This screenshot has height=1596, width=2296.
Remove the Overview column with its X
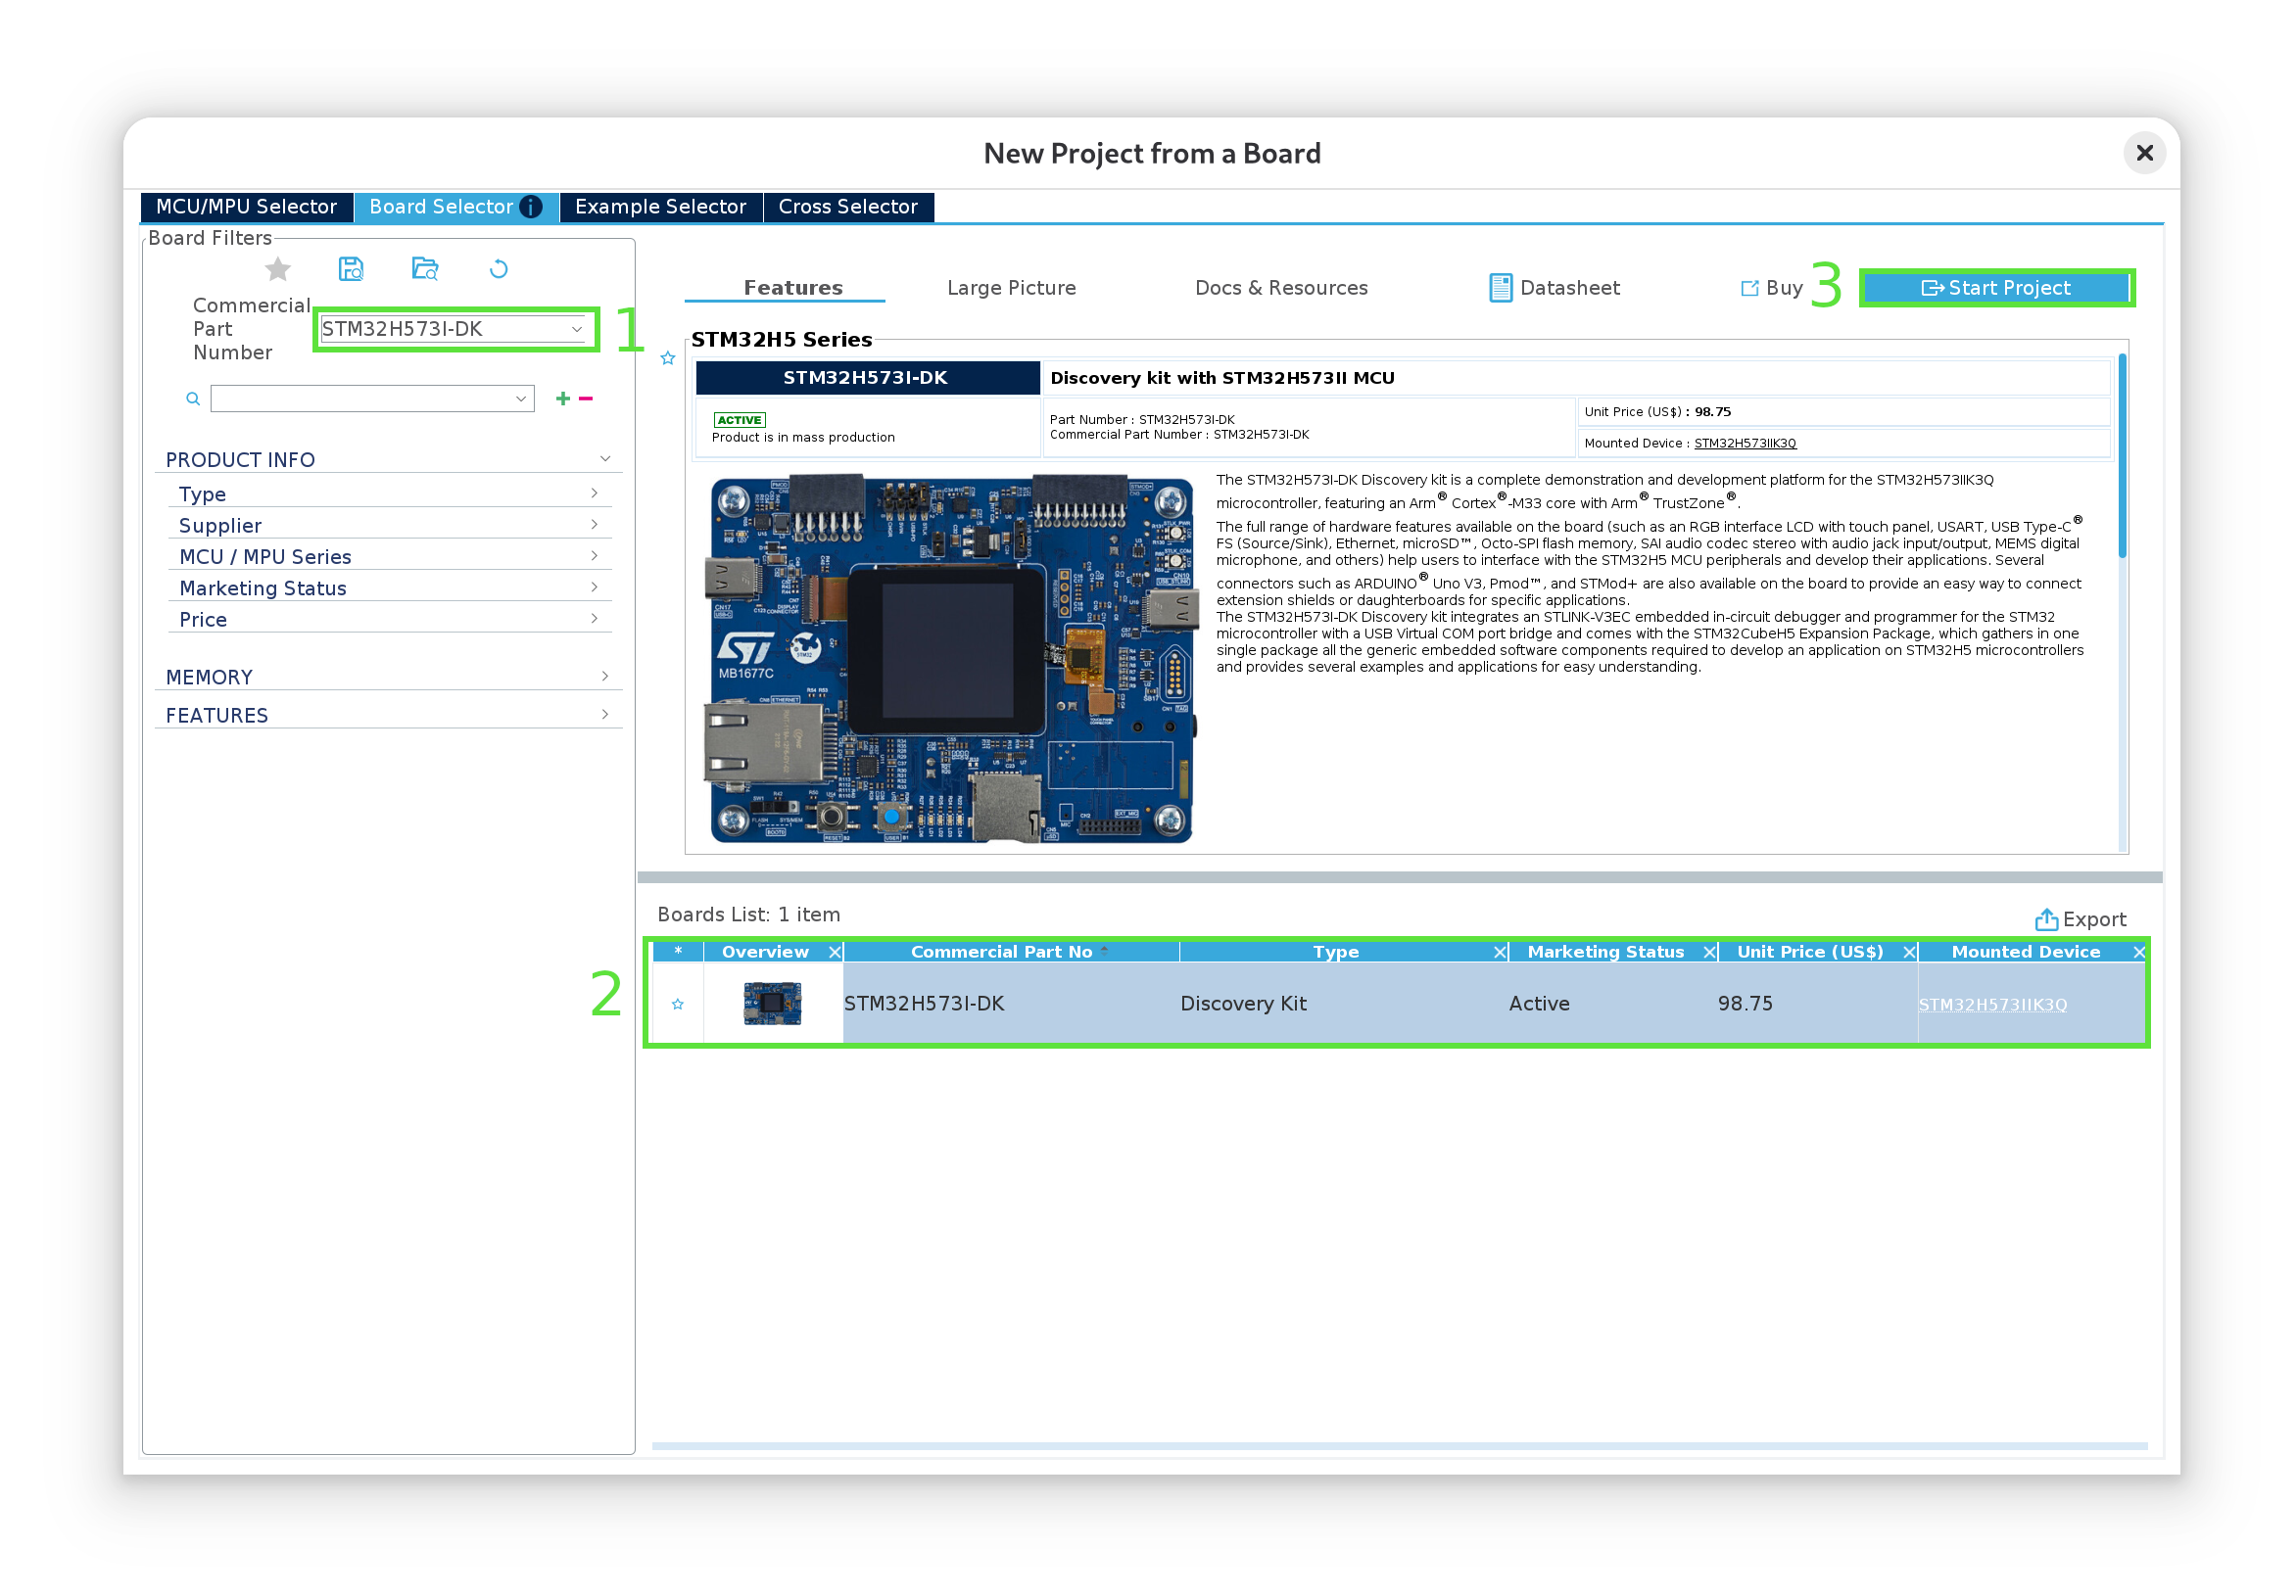[835, 953]
